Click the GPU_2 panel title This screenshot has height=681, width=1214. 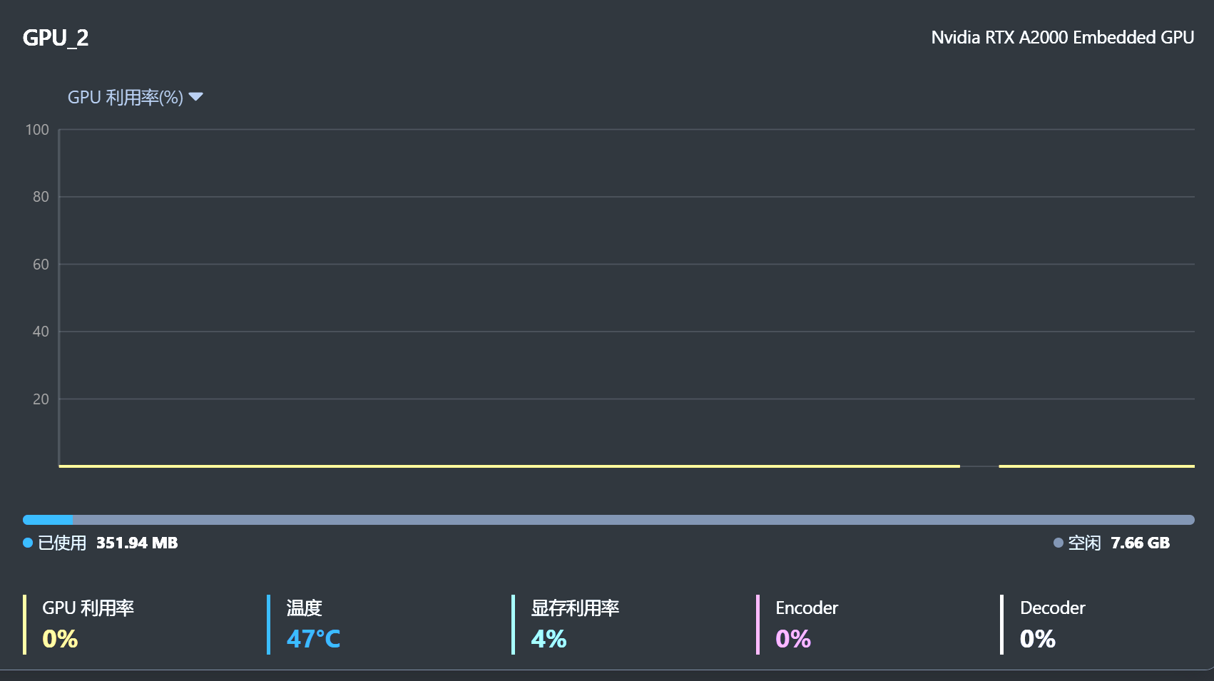click(56, 38)
